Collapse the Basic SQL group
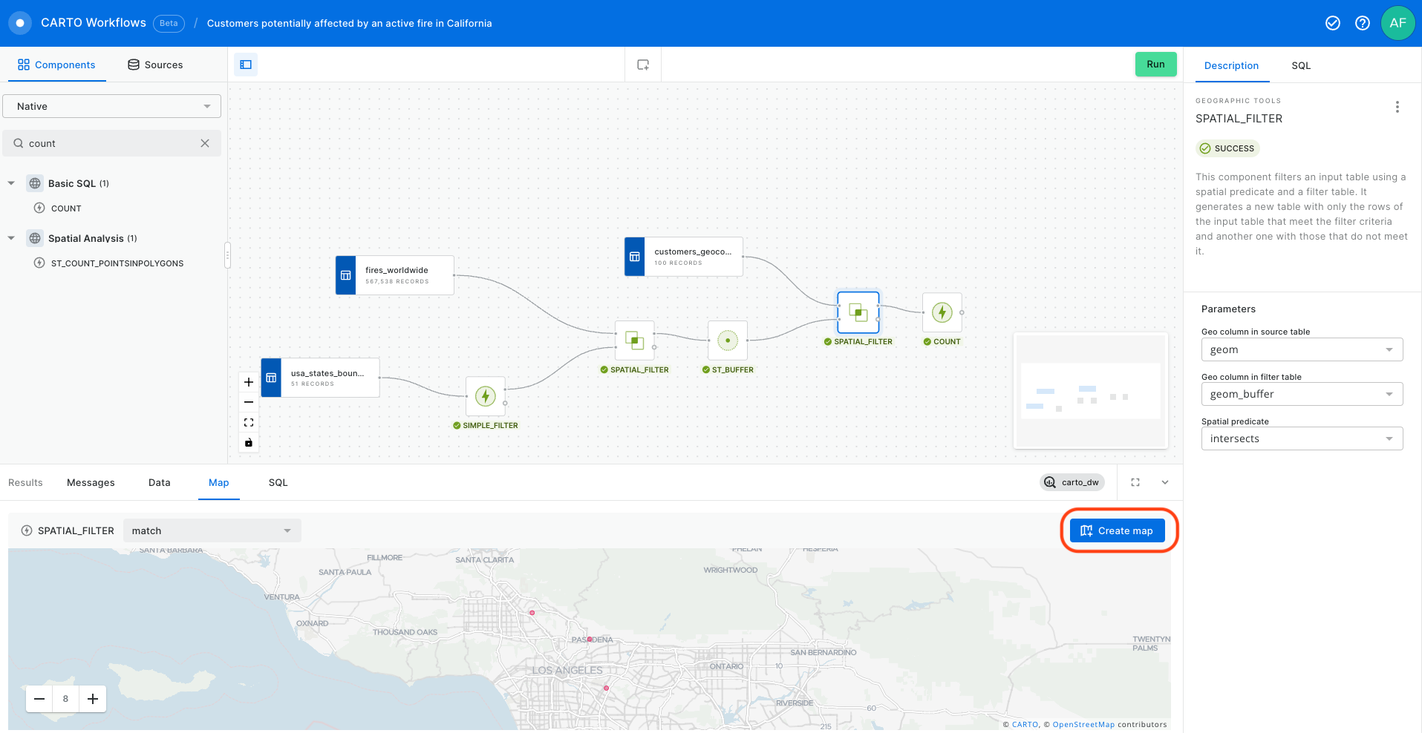 pyautogui.click(x=11, y=183)
